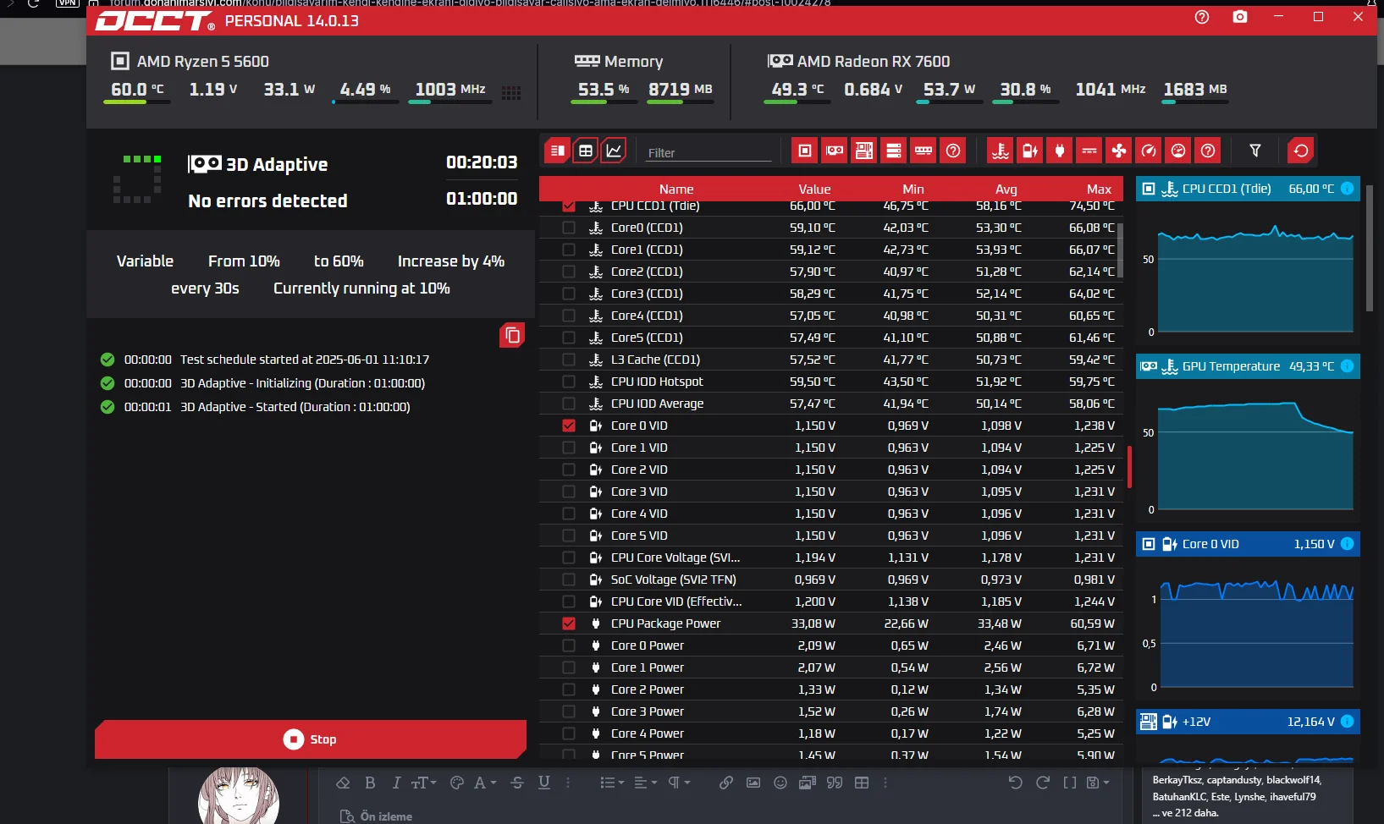This screenshot has width=1384, height=824.
Task: Click the GPU Temperature graph title
Action: tap(1231, 366)
